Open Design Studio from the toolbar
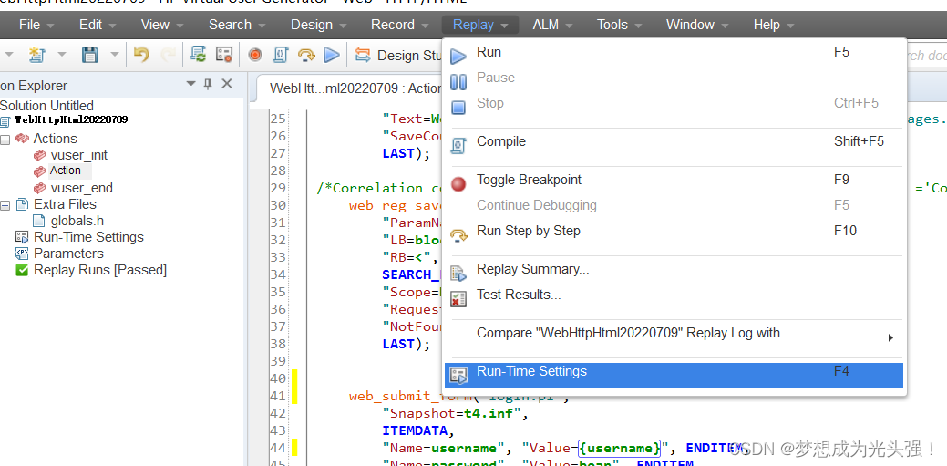The image size is (947, 466). pyautogui.click(x=399, y=55)
